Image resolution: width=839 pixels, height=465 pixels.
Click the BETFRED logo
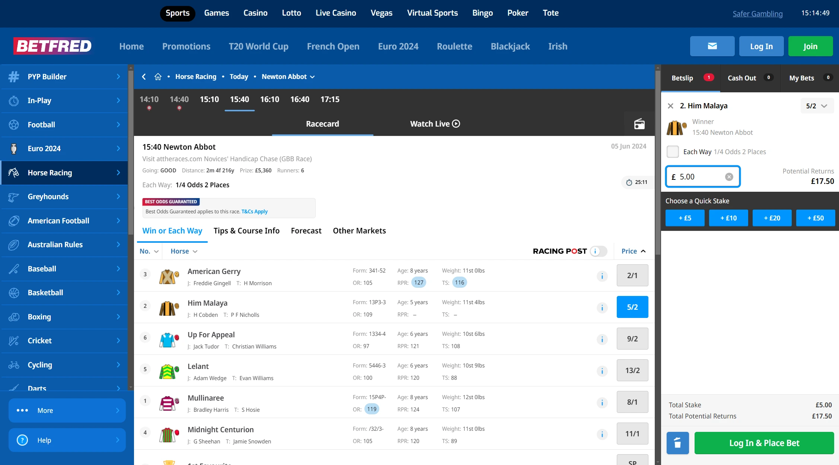pos(53,46)
